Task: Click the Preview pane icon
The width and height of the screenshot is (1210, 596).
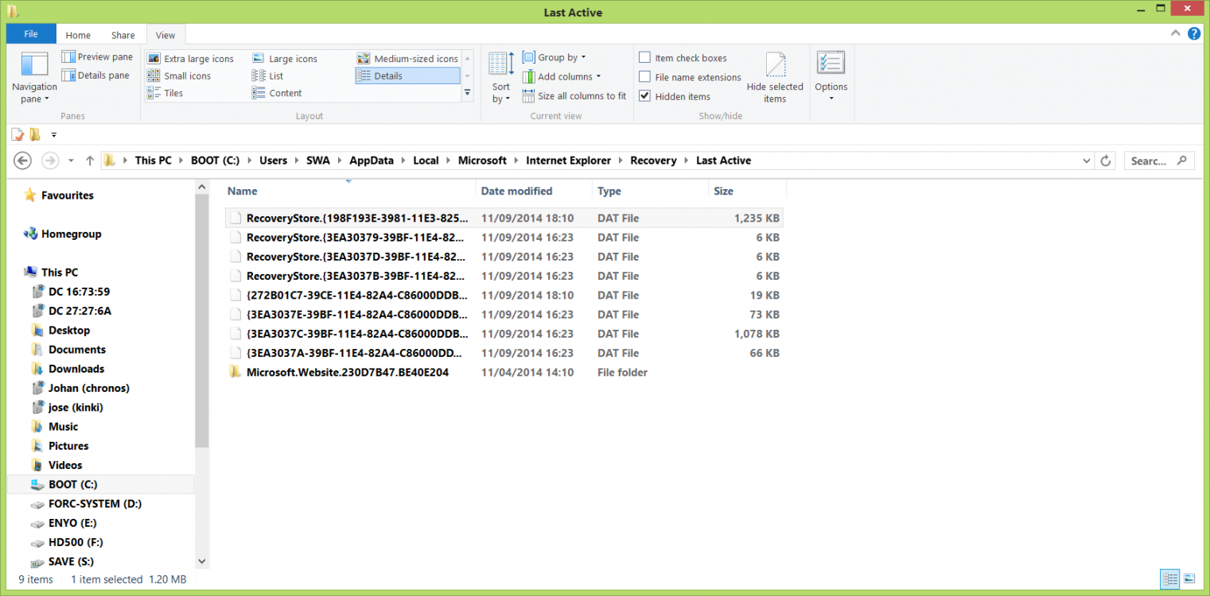Action: click(x=68, y=57)
